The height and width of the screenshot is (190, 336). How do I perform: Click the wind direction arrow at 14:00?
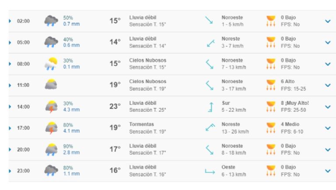210,107
